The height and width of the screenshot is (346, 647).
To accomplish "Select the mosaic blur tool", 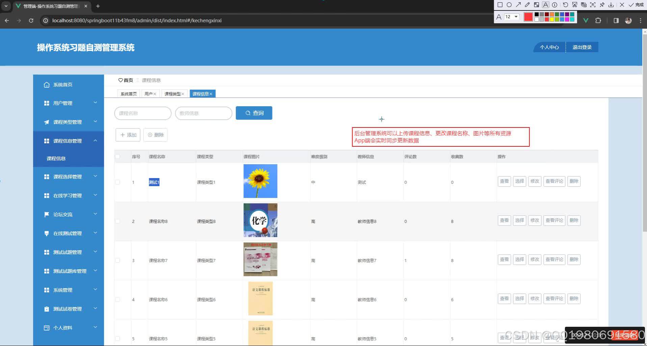I will click(537, 5).
